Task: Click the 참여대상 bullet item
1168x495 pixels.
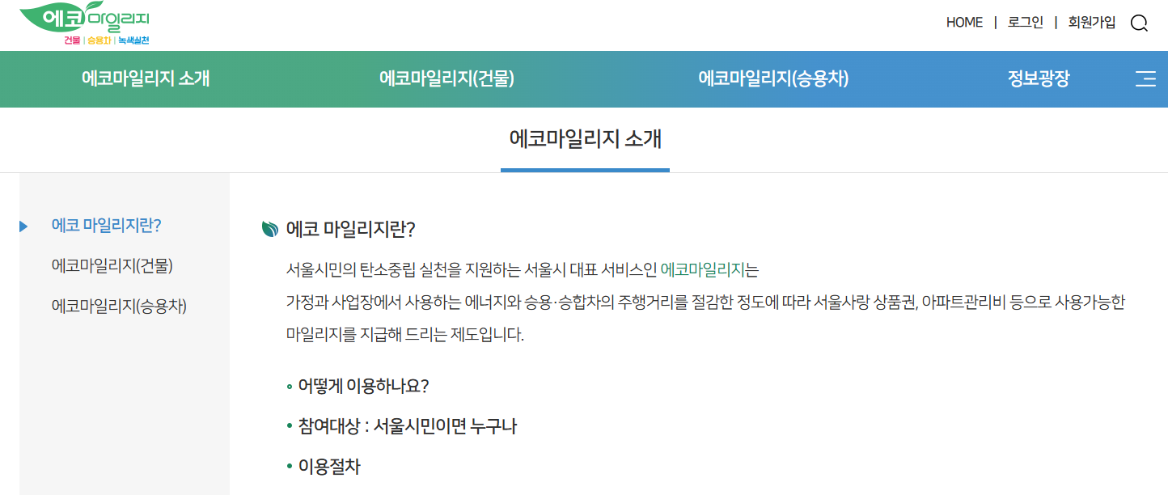Action: (x=406, y=426)
